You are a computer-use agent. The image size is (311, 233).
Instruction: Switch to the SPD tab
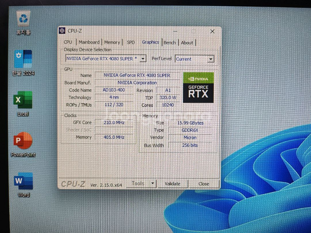coord(131,42)
